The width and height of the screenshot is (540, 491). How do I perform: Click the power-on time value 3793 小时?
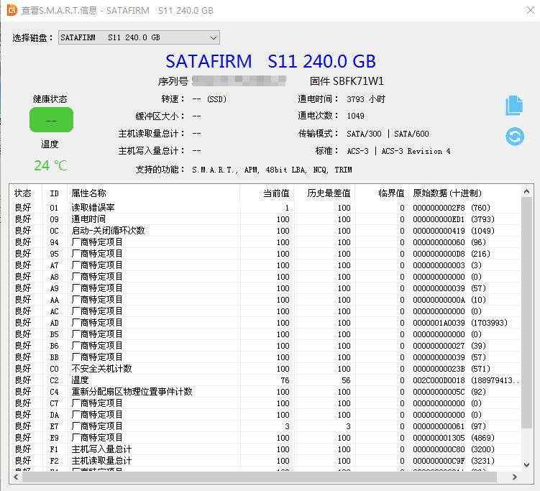coord(366,99)
